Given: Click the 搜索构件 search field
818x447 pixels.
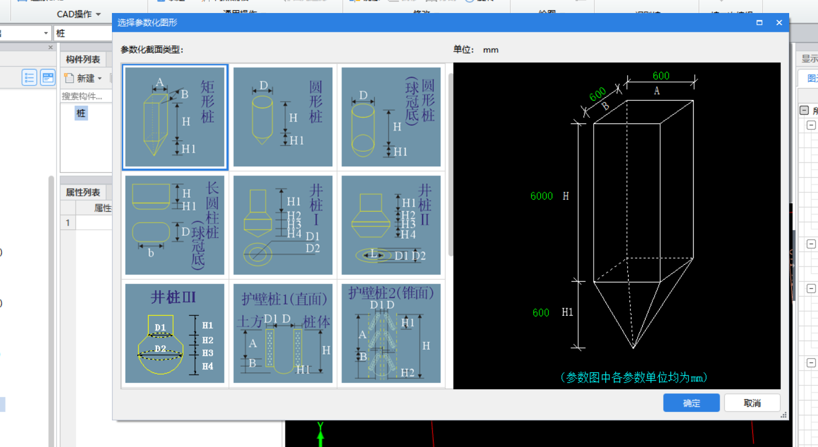Looking at the screenshot, I should point(86,96).
